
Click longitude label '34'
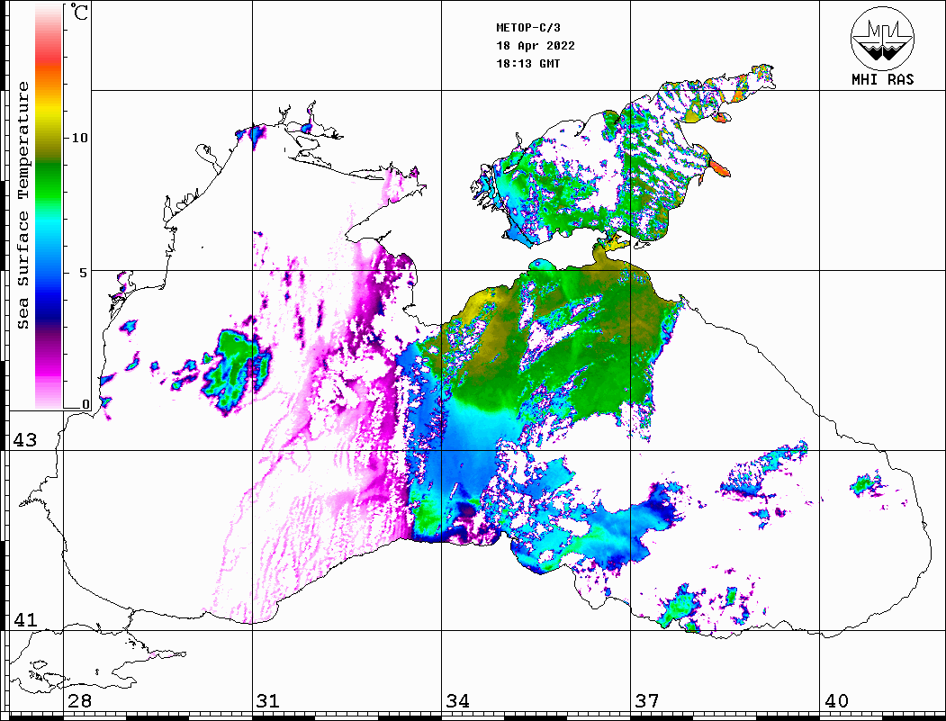pos(457,700)
